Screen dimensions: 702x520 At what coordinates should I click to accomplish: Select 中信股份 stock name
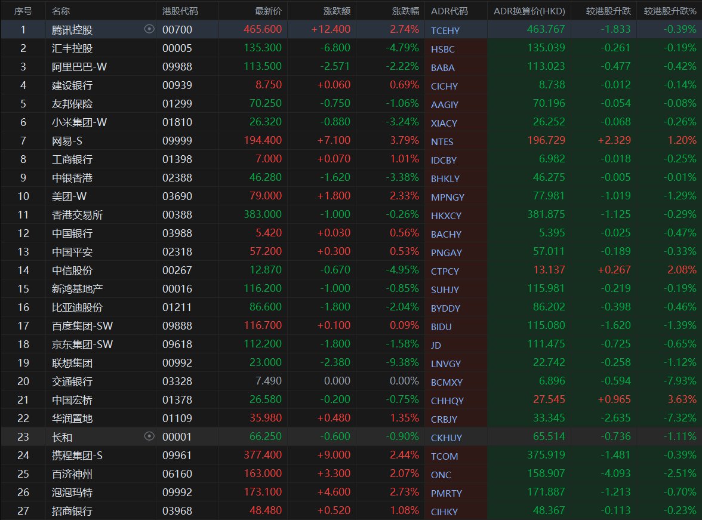click(72, 270)
